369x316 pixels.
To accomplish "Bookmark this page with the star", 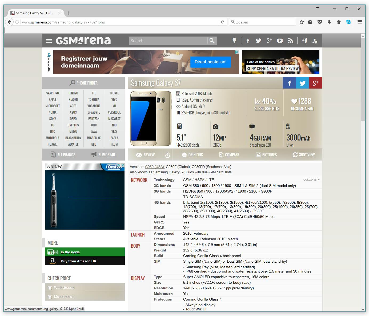I will point(302,22).
